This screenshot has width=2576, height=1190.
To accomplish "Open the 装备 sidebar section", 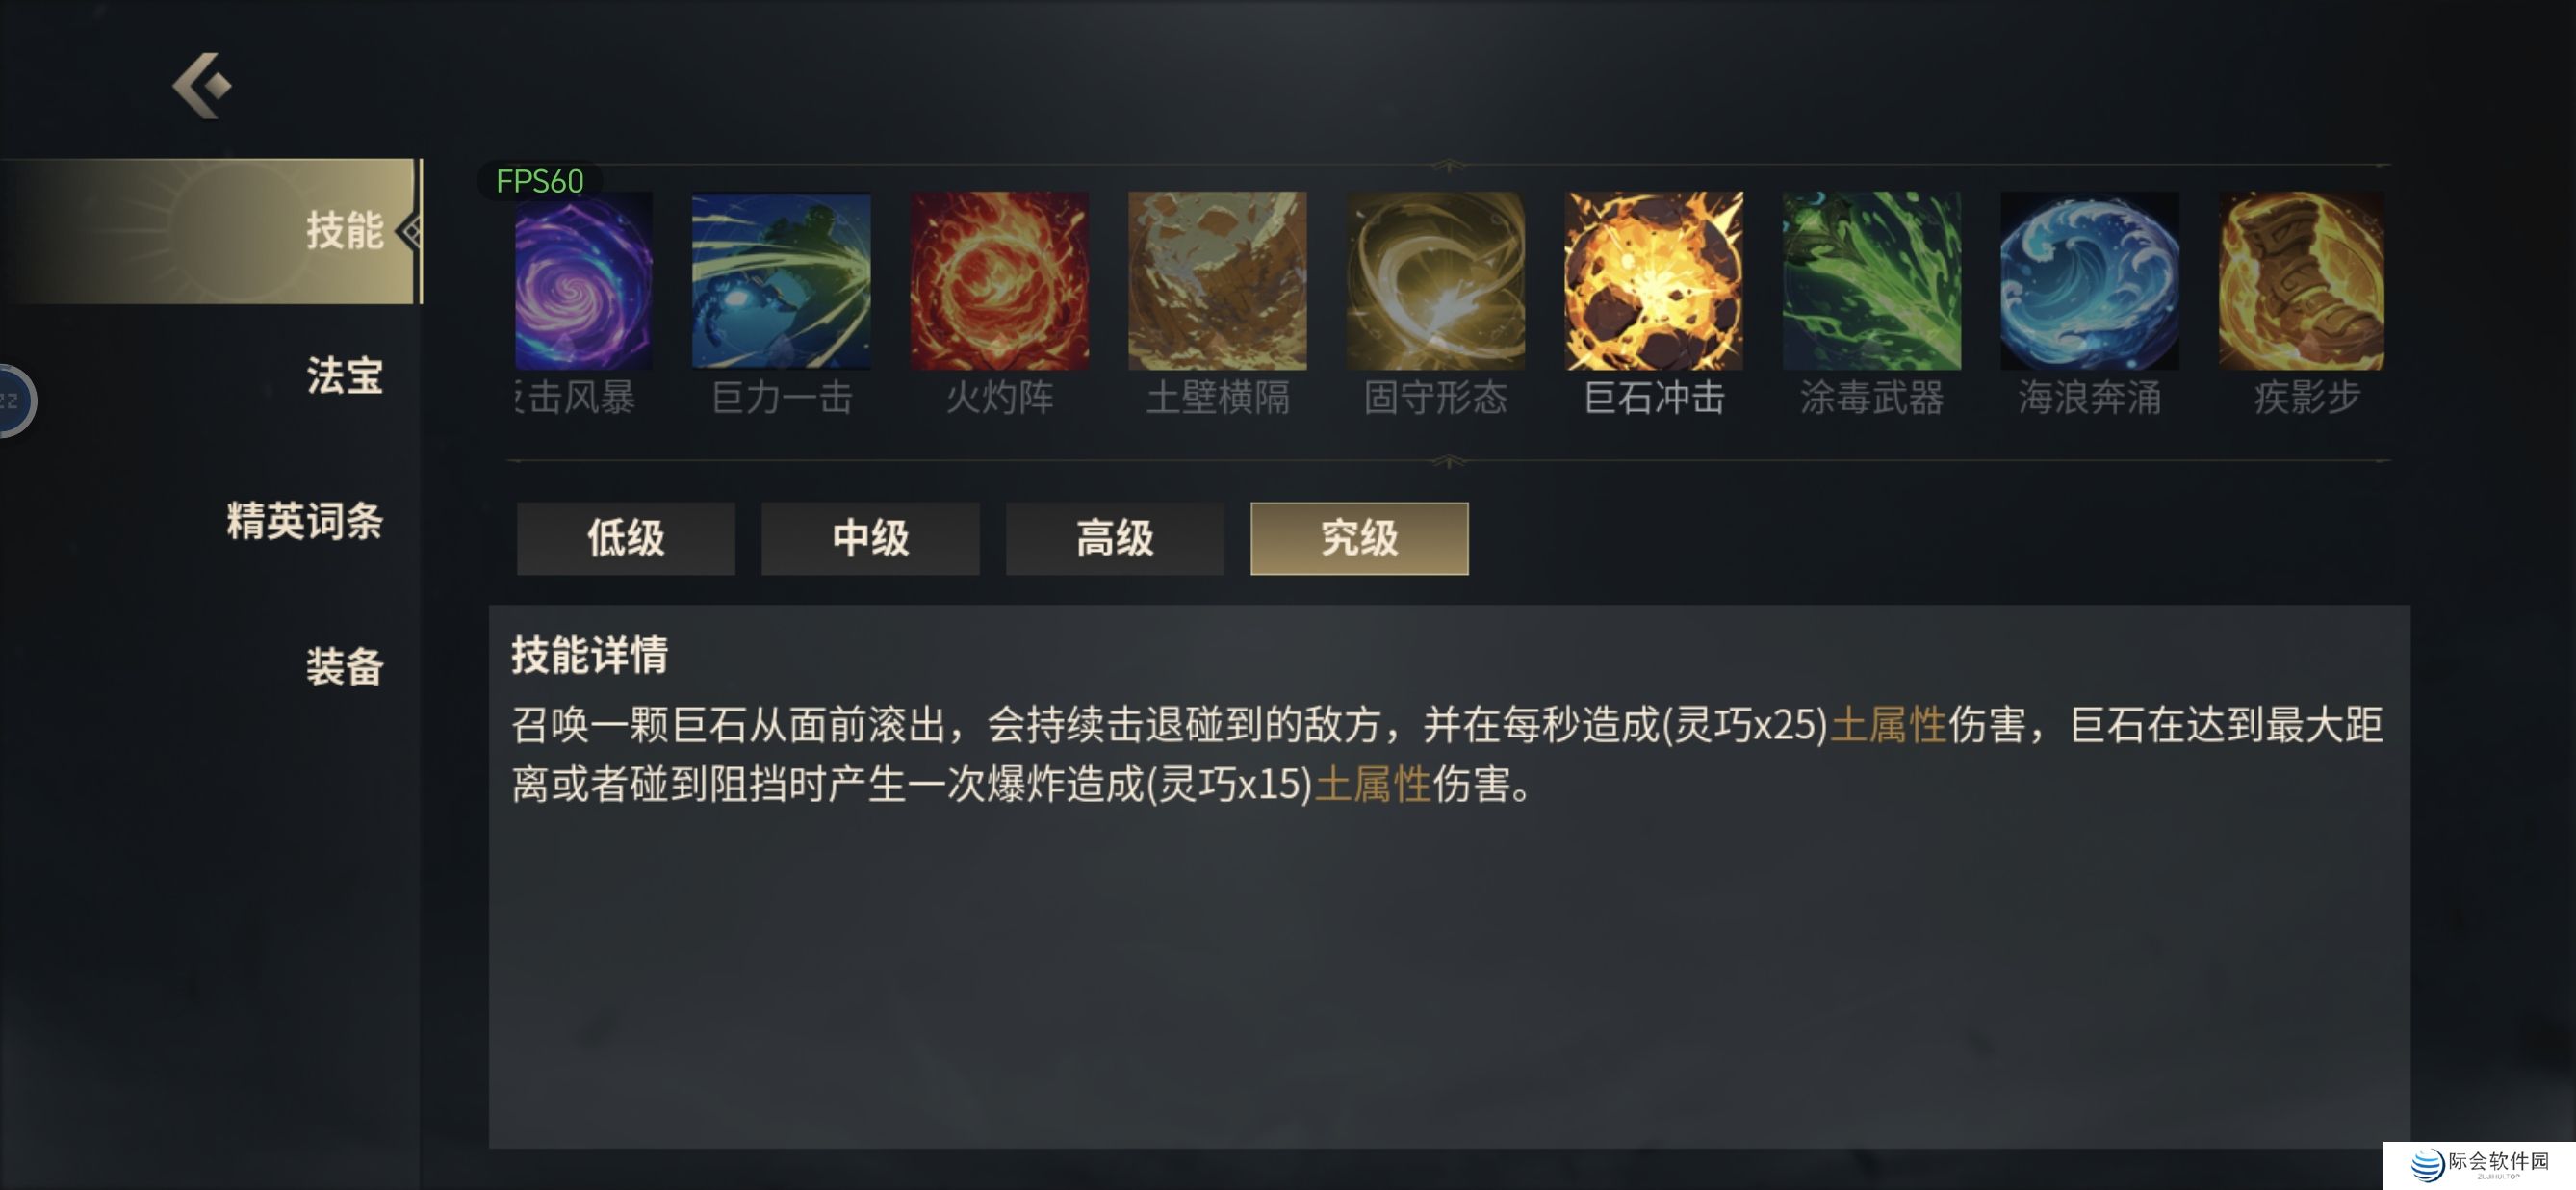I will click(x=344, y=666).
